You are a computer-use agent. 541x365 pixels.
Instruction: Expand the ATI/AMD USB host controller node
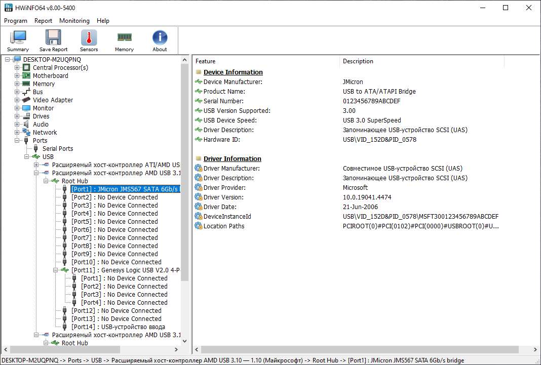pos(36,165)
